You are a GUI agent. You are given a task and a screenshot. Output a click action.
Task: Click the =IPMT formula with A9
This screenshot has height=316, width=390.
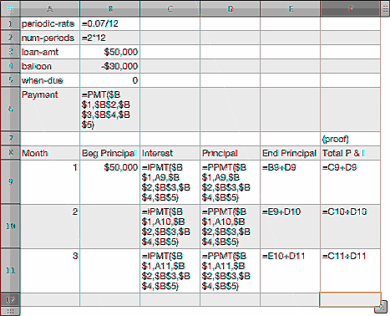[x=170, y=182]
